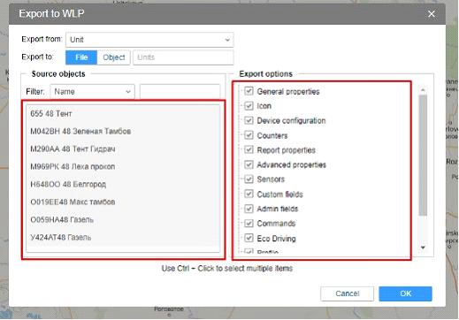Click the scroll up arrow in export options
This screenshot has height=320, width=459.
423,89
